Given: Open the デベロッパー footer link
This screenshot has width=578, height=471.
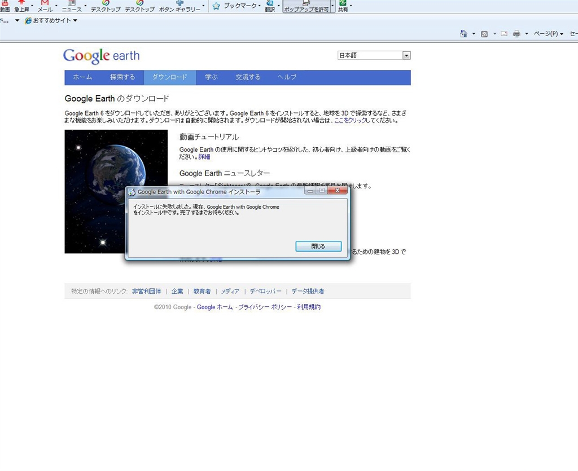Looking at the screenshot, I should tap(266, 291).
